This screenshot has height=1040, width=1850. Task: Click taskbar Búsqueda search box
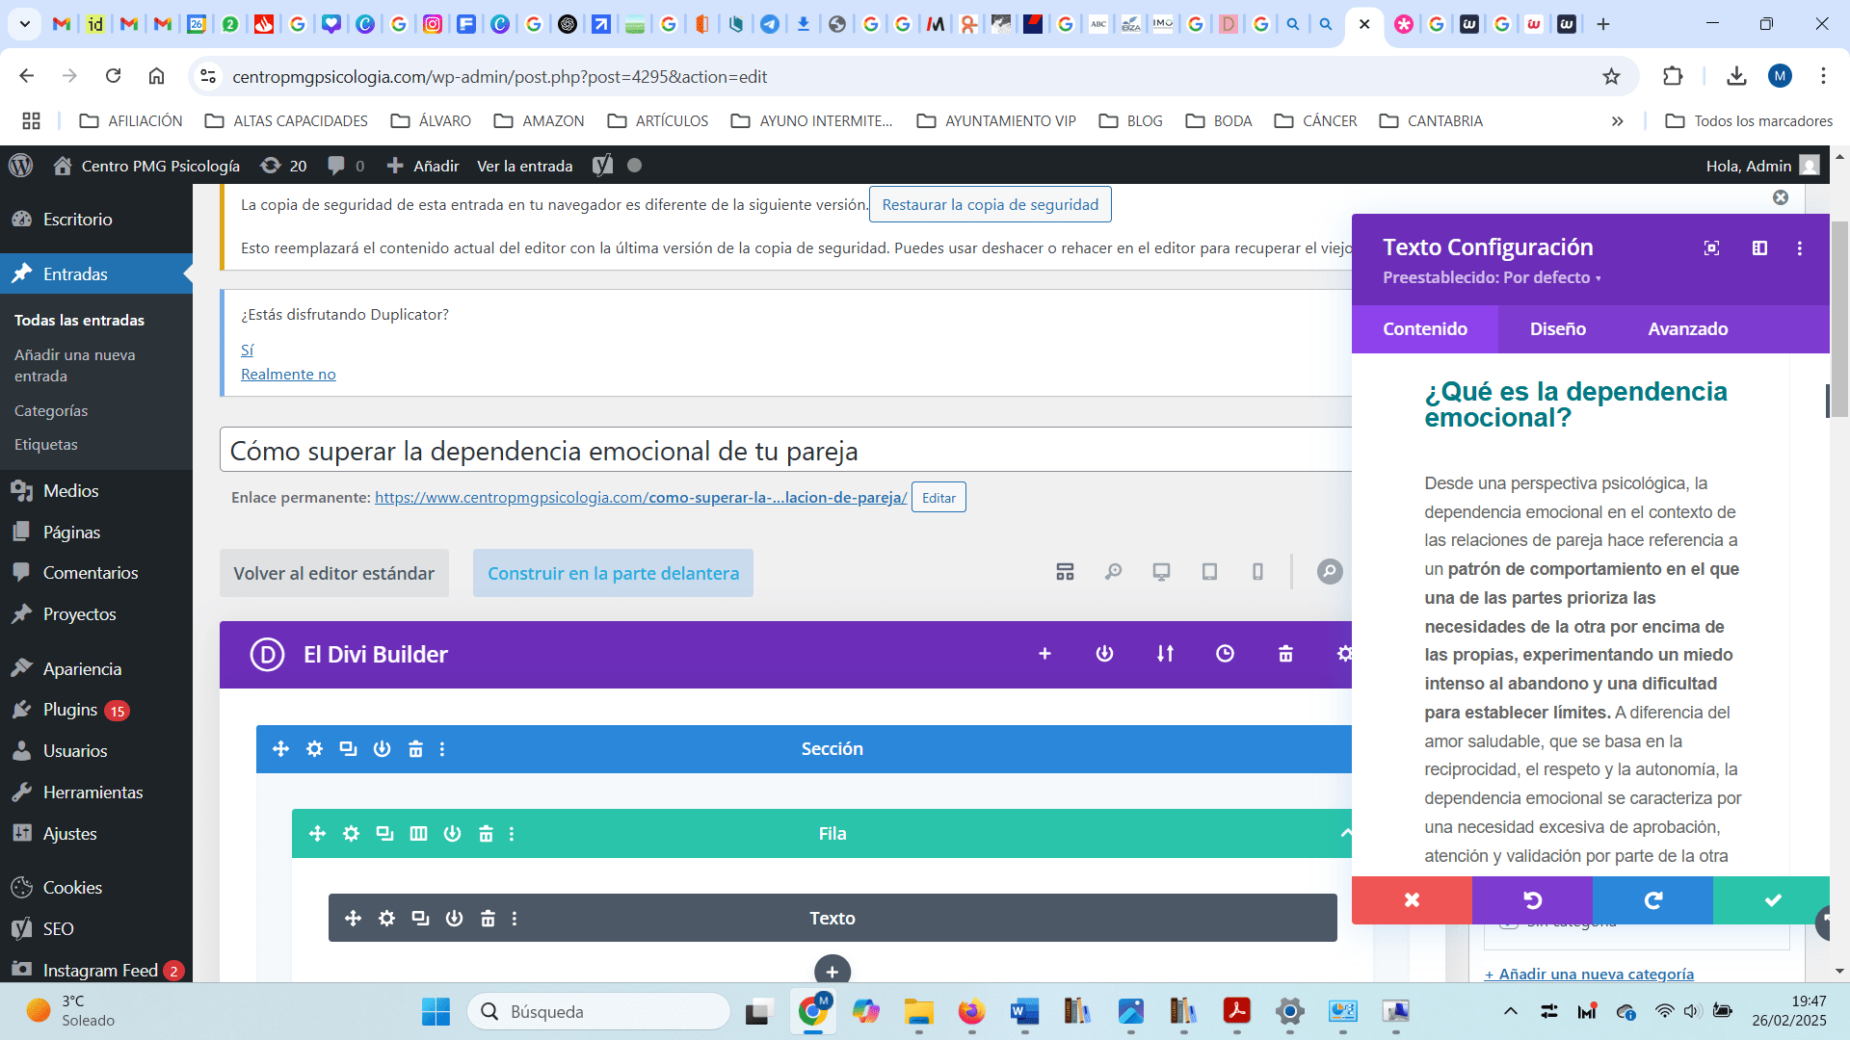point(598,1011)
